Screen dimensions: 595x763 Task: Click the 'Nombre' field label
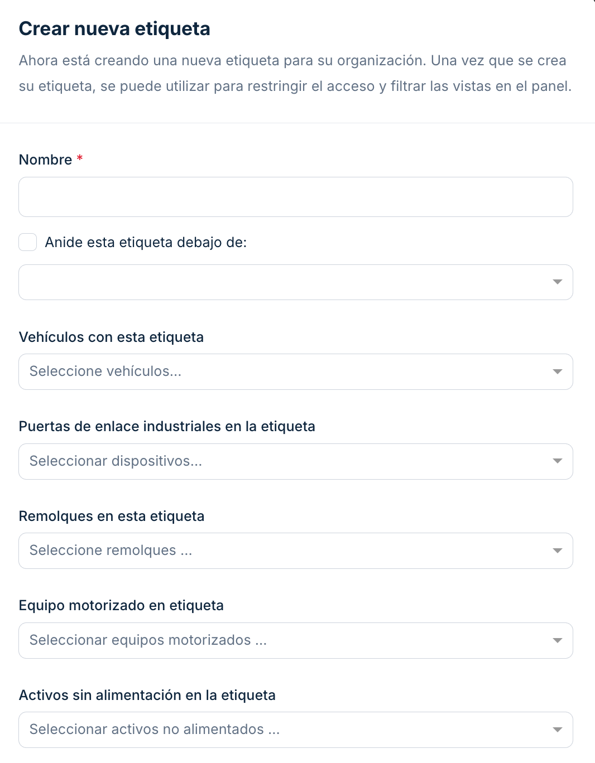(x=45, y=160)
